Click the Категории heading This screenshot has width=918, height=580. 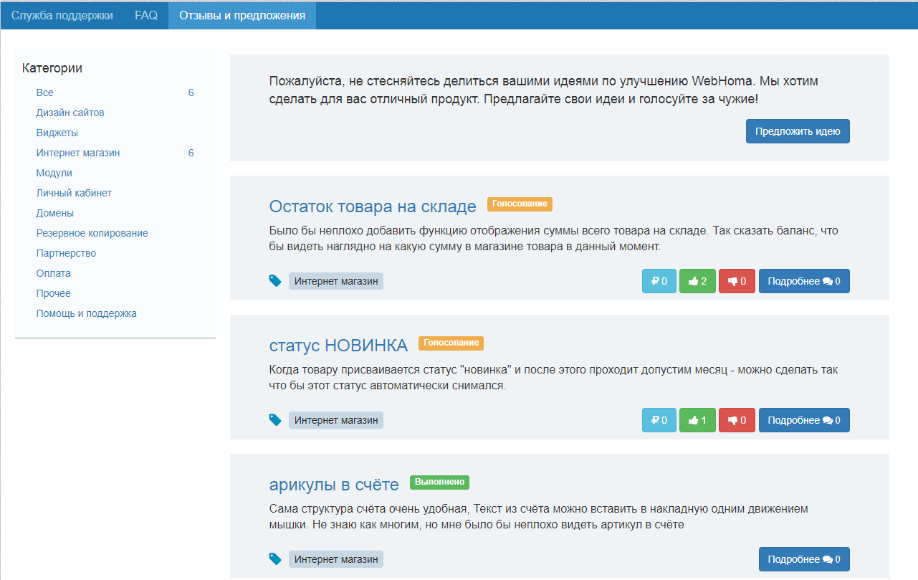[52, 68]
